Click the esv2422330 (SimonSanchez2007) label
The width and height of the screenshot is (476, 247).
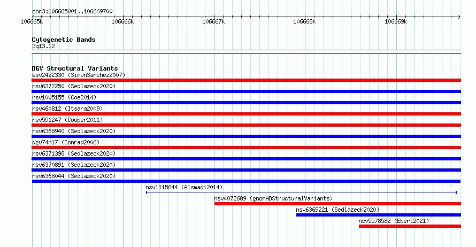click(79, 75)
